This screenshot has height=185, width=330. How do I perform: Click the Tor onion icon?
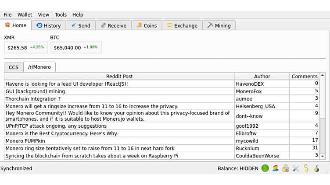click(316, 168)
